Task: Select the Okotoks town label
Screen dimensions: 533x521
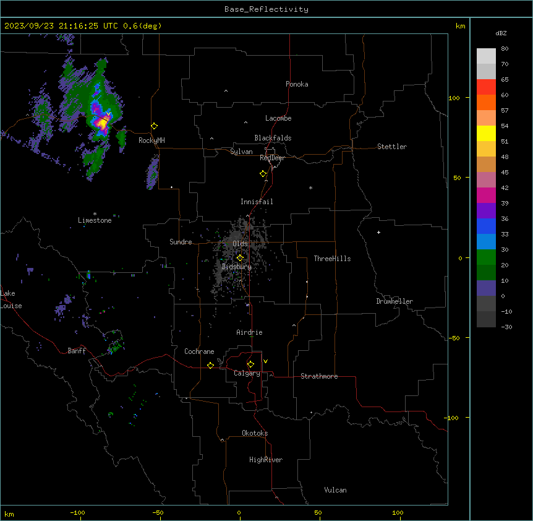Action: [x=255, y=433]
